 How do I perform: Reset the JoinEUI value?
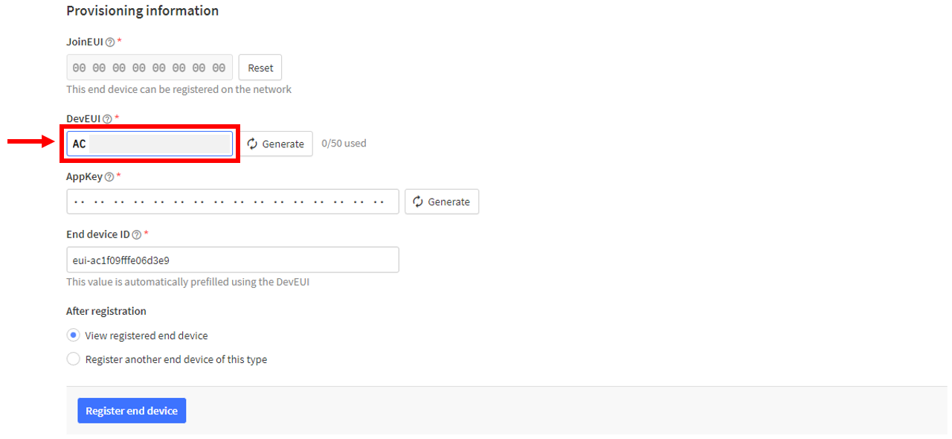point(260,68)
